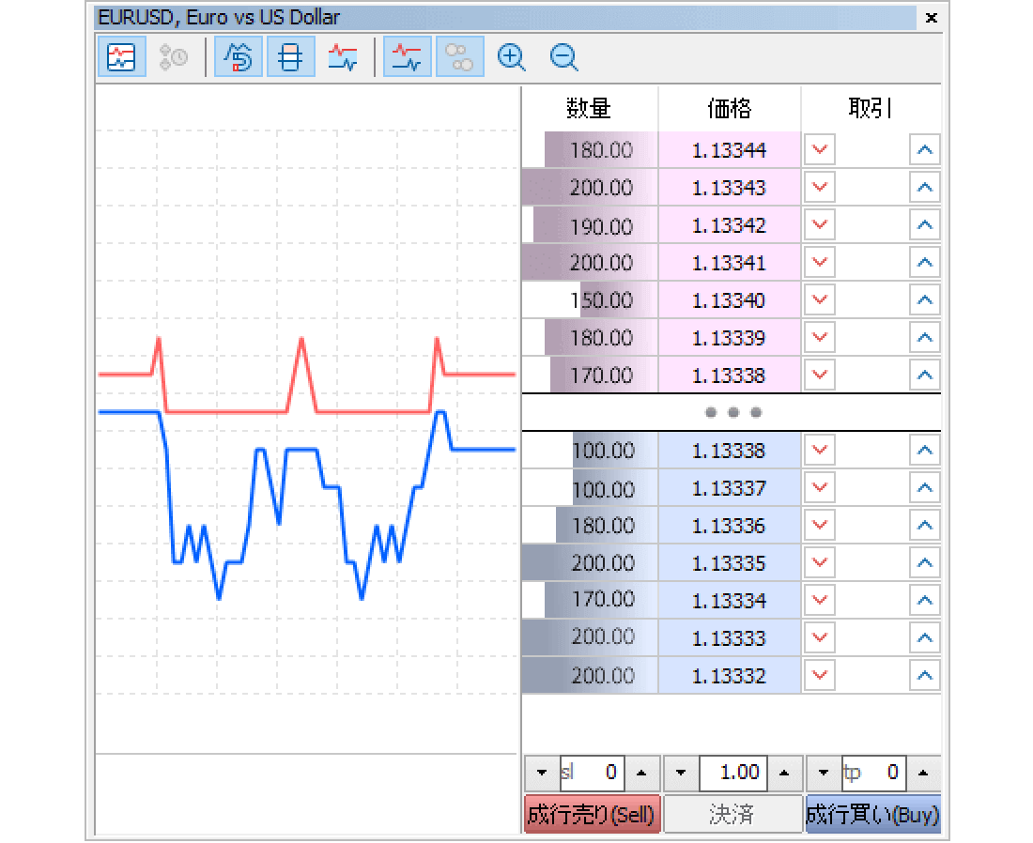The height and width of the screenshot is (843, 1033).
Task: Zoom in using the magnifier plus icon
Action: pos(511,57)
